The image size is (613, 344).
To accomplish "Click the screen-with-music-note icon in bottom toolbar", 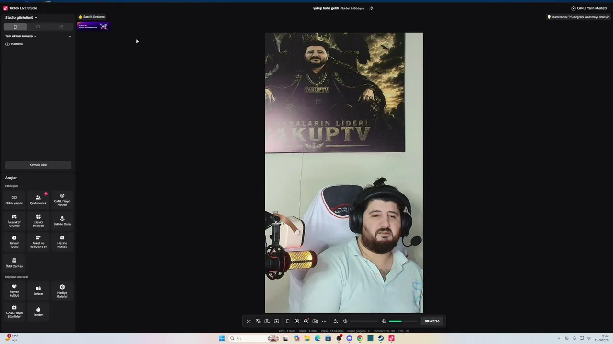I will point(258,321).
